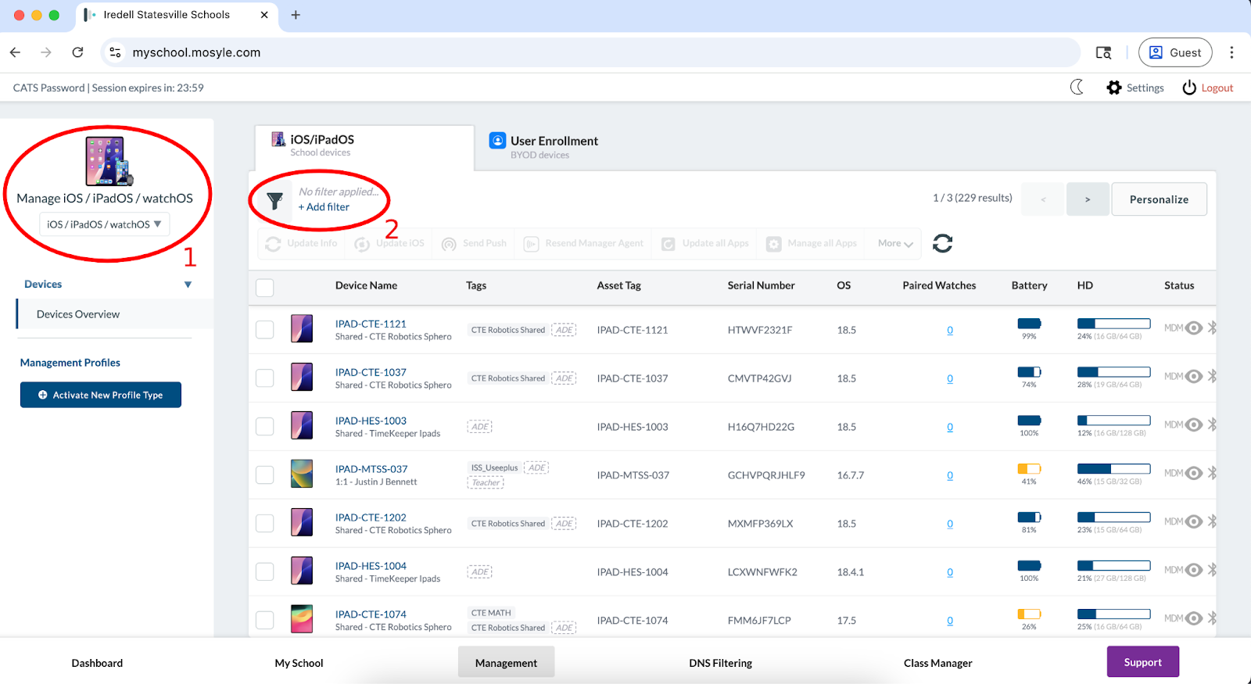Click Manage all Apps icon

coord(773,244)
